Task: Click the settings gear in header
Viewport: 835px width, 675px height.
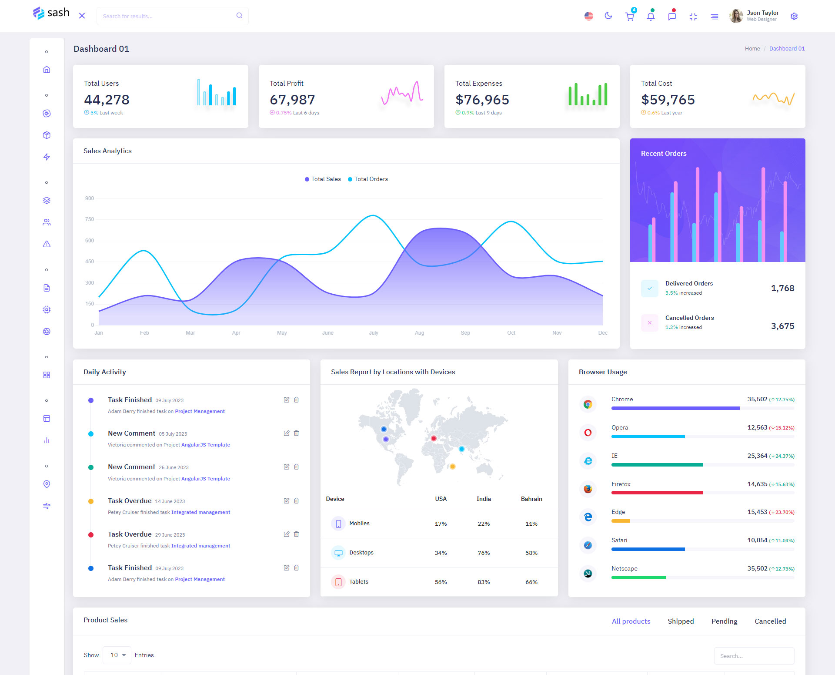Action: point(794,17)
